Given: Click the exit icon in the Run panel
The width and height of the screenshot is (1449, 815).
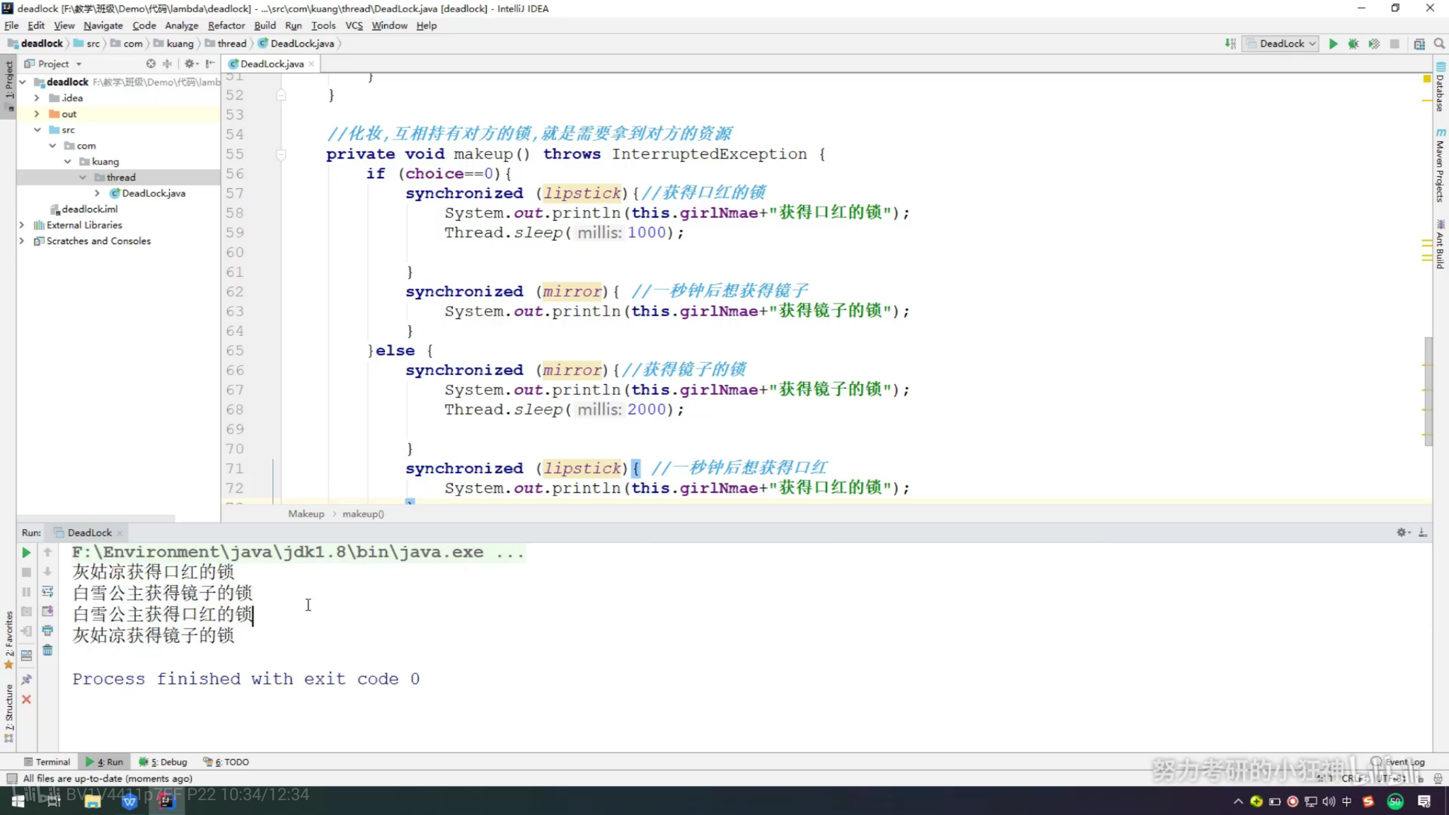Looking at the screenshot, I should [26, 631].
